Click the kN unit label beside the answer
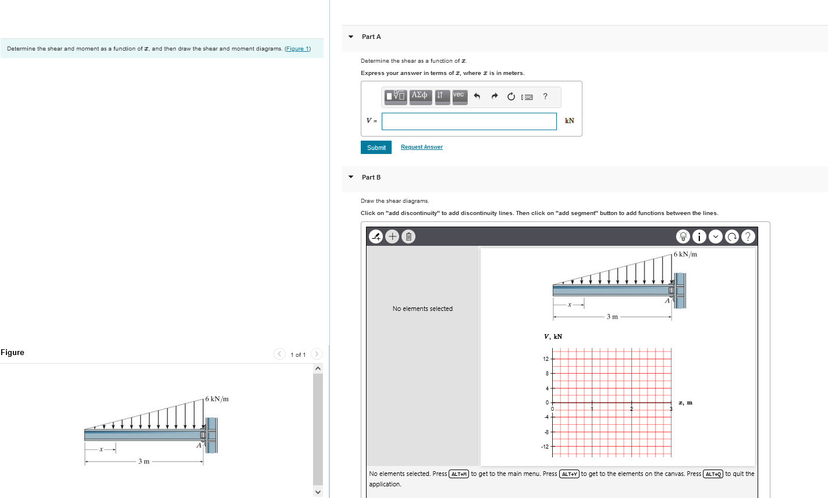The width and height of the screenshot is (828, 498). click(x=570, y=121)
